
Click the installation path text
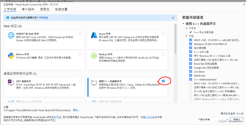coord(37,110)
